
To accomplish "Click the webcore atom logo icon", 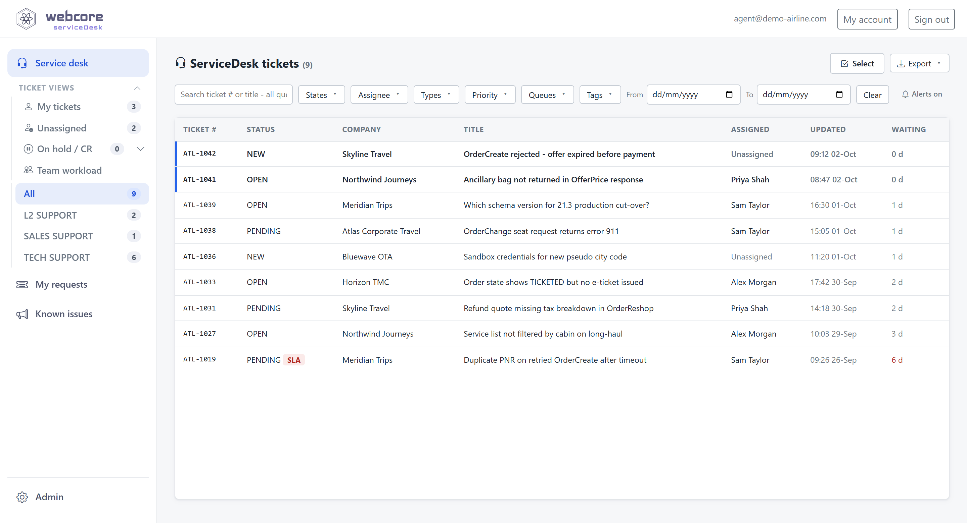I will click(x=26, y=19).
